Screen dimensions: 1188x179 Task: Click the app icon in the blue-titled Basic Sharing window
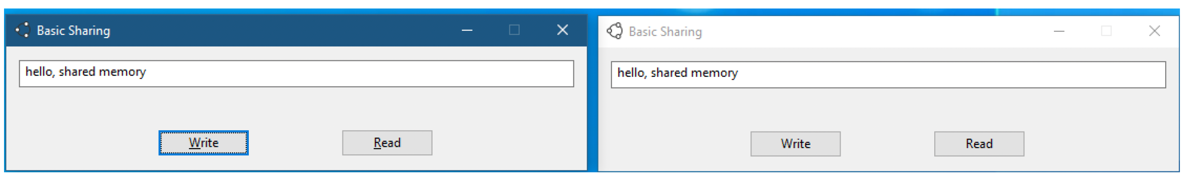[x=22, y=30]
